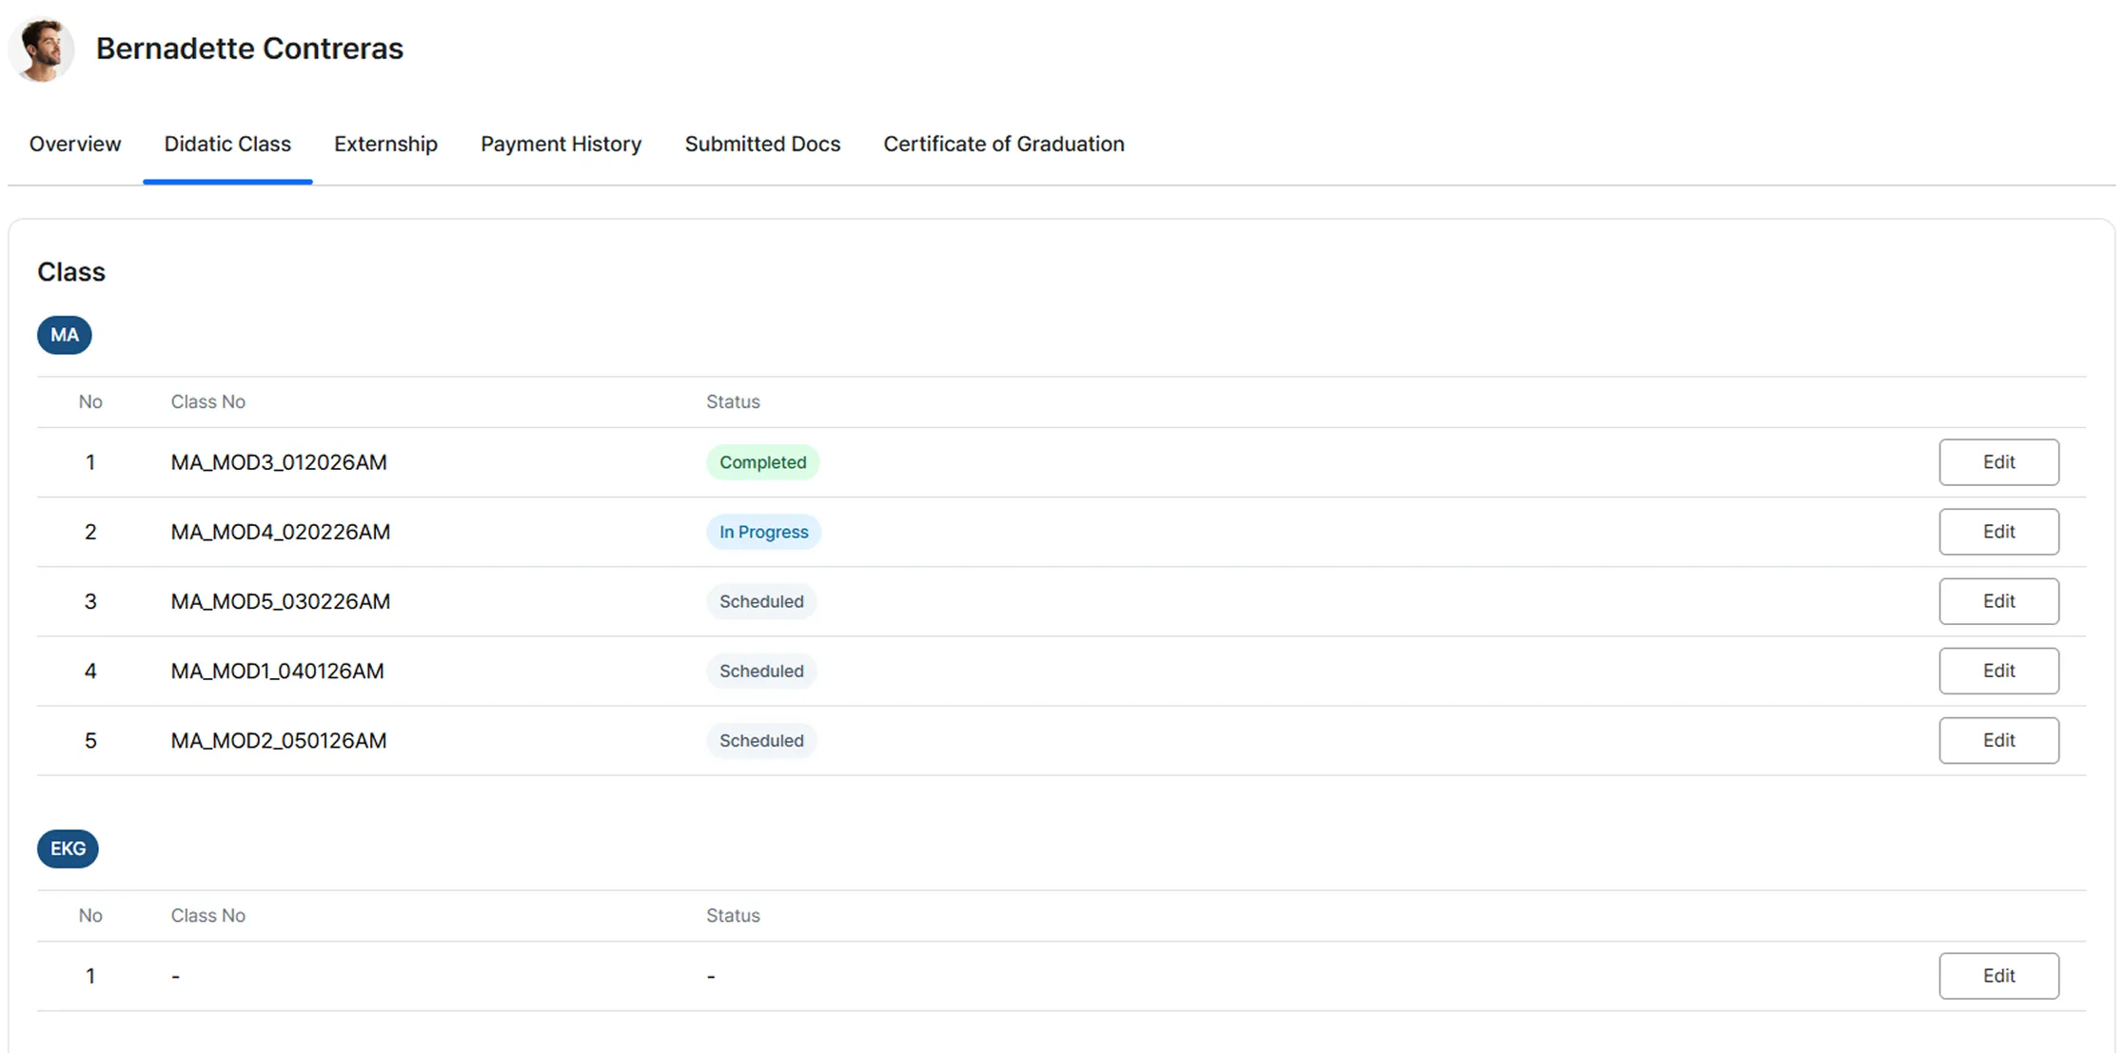Viewport: 2125px width, 1053px height.
Task: Select class number MA_MOD4_020226AM text
Action: coord(281,532)
